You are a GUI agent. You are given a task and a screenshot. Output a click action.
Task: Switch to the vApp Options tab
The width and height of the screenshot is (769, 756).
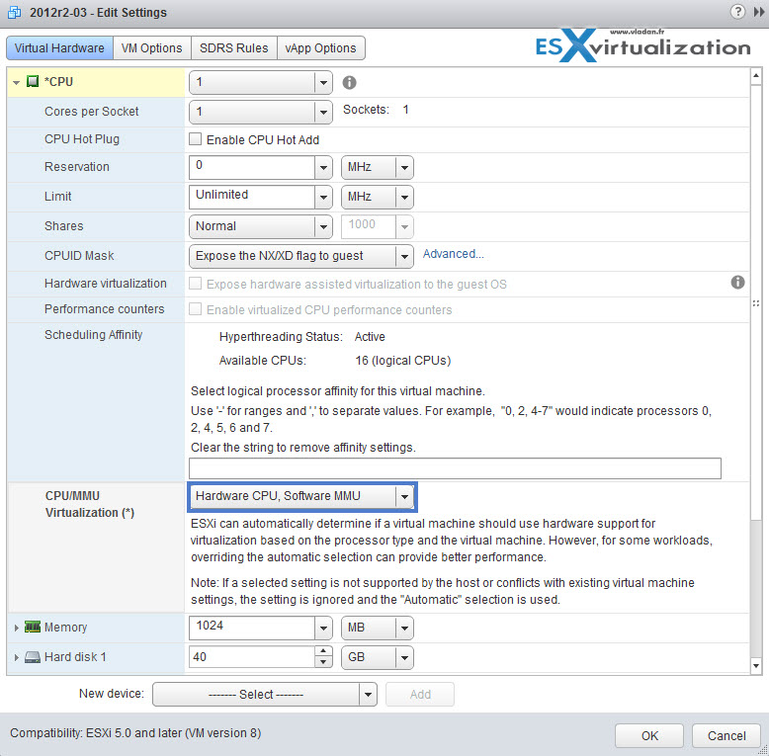point(320,48)
